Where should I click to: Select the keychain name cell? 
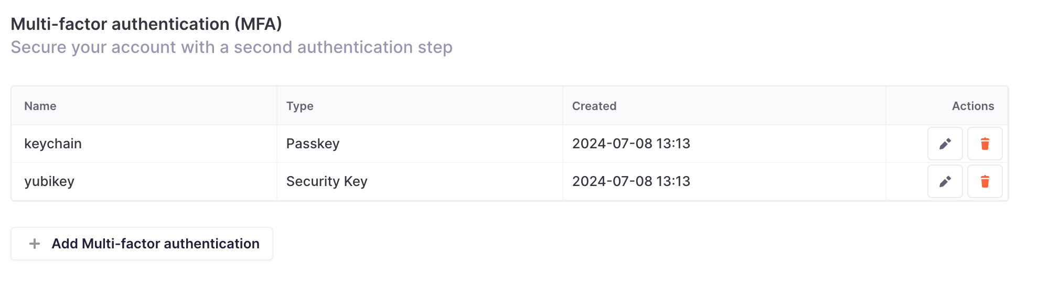point(53,144)
